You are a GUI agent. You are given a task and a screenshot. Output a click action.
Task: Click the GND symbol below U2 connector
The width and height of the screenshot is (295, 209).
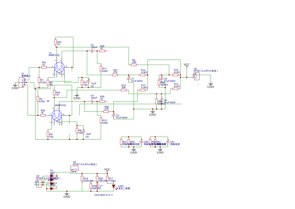point(210,85)
